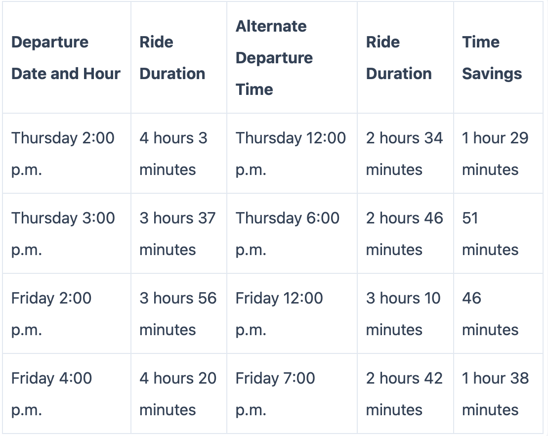Click the "1 hour 38 minutes" savings cell

(499, 393)
